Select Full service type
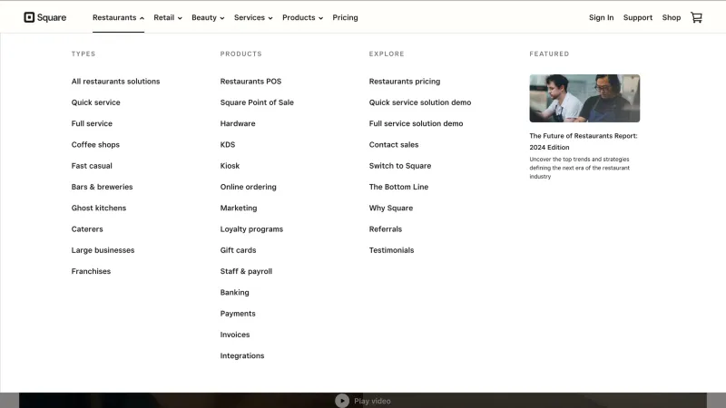The height and width of the screenshot is (408, 726). (x=92, y=123)
